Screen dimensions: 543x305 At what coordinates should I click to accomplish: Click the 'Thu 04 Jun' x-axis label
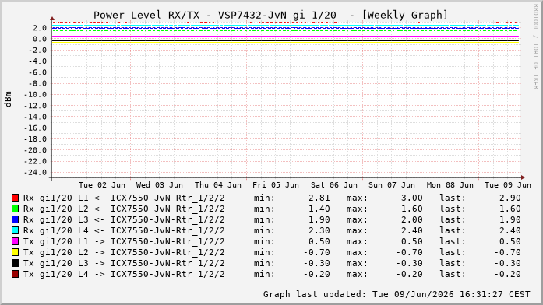(x=218, y=185)
